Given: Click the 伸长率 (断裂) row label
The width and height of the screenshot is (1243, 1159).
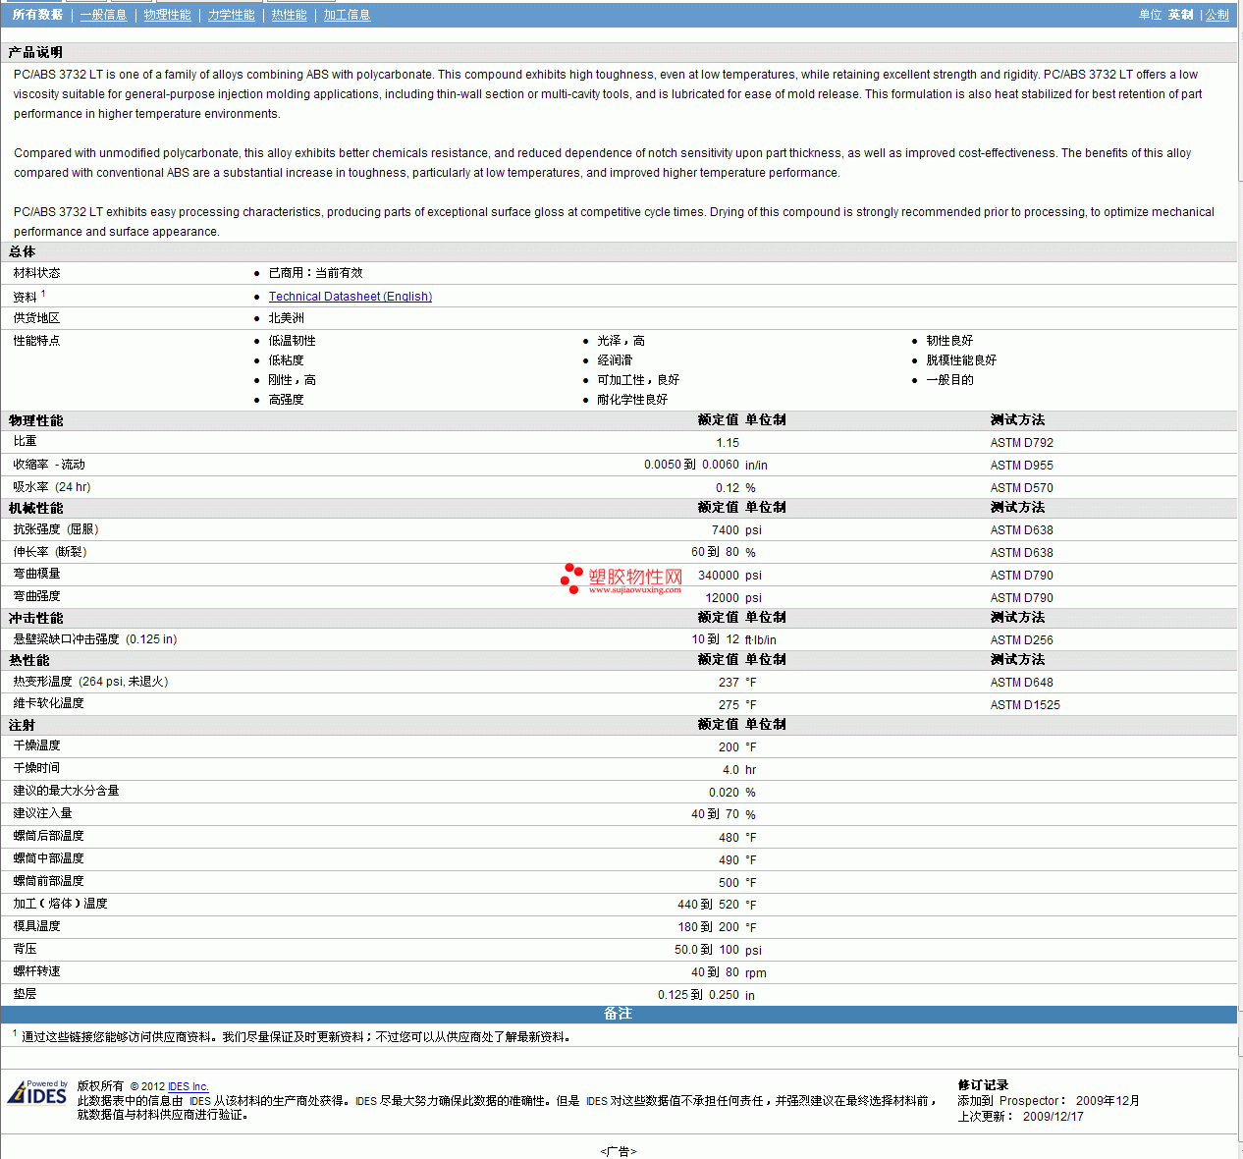Looking at the screenshot, I should pyautogui.click(x=50, y=552).
